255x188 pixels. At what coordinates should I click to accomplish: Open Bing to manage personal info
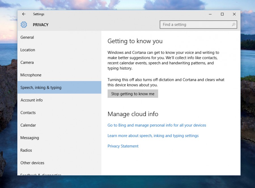tap(157, 125)
